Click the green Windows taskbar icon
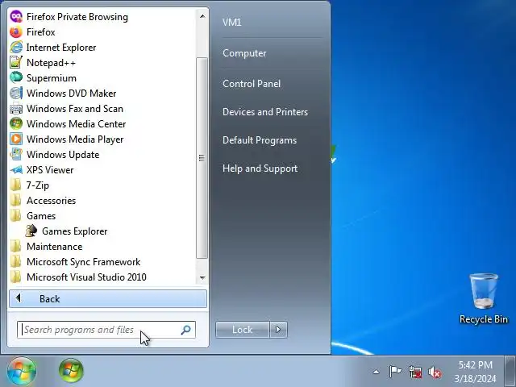This screenshot has height=387, width=516. click(71, 371)
